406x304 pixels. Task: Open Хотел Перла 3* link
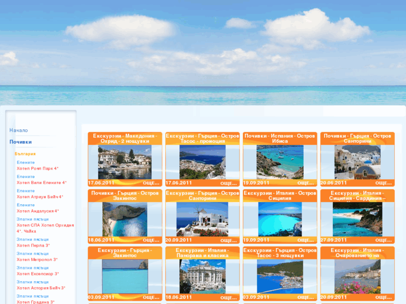pyautogui.click(x=33, y=245)
